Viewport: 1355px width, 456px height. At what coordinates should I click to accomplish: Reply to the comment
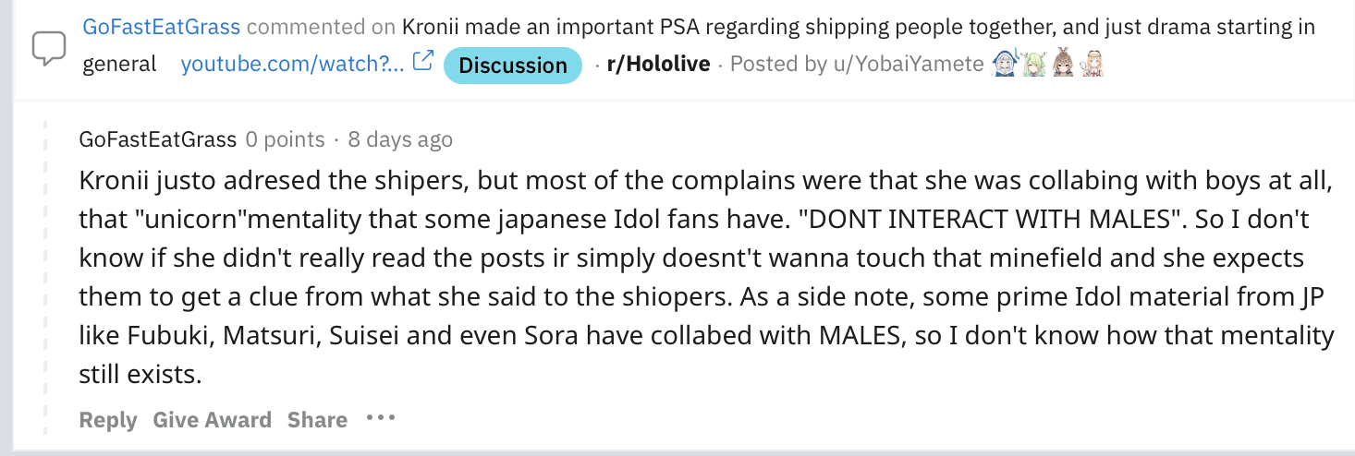pos(108,420)
